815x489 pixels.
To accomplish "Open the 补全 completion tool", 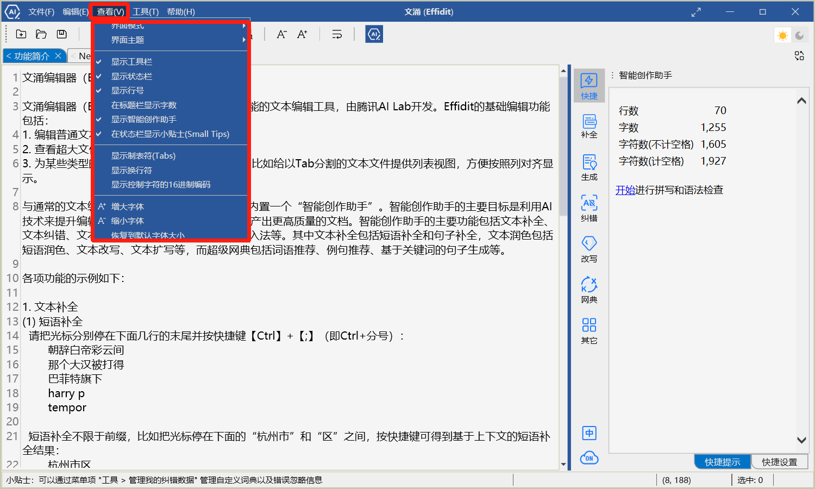I will pyautogui.click(x=589, y=126).
